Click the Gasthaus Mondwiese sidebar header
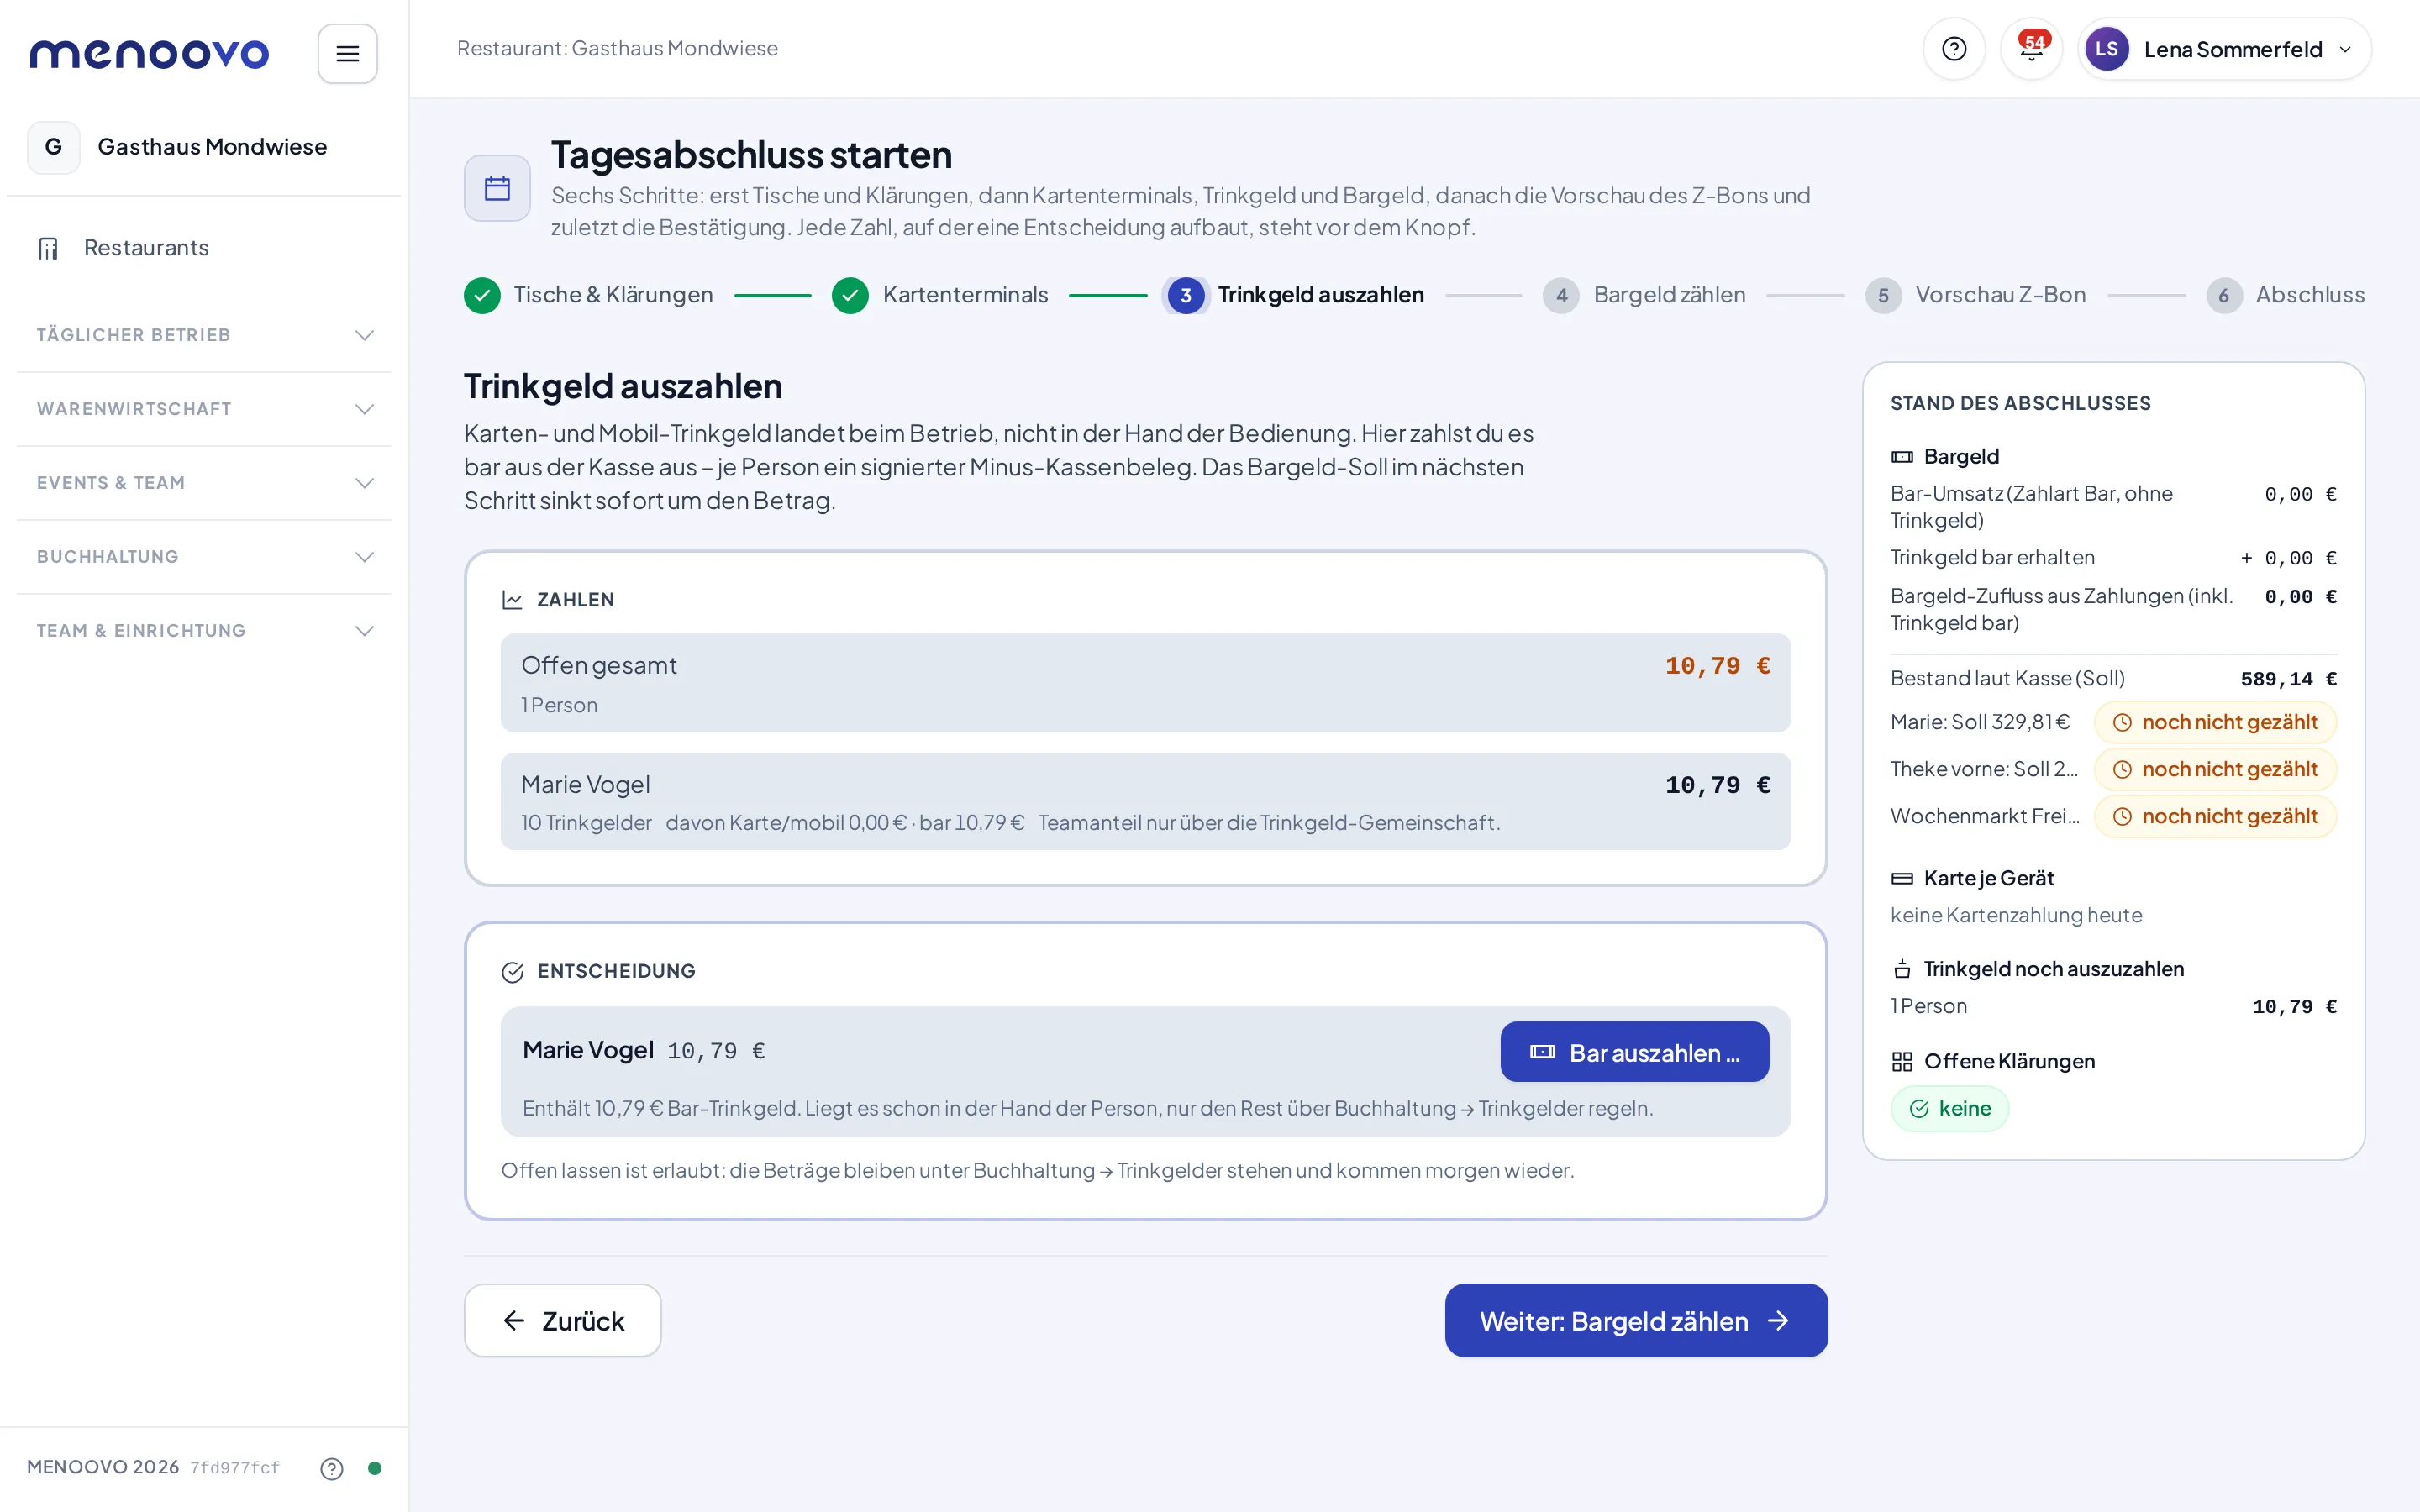The height and width of the screenshot is (1512, 2420). pos(204,147)
